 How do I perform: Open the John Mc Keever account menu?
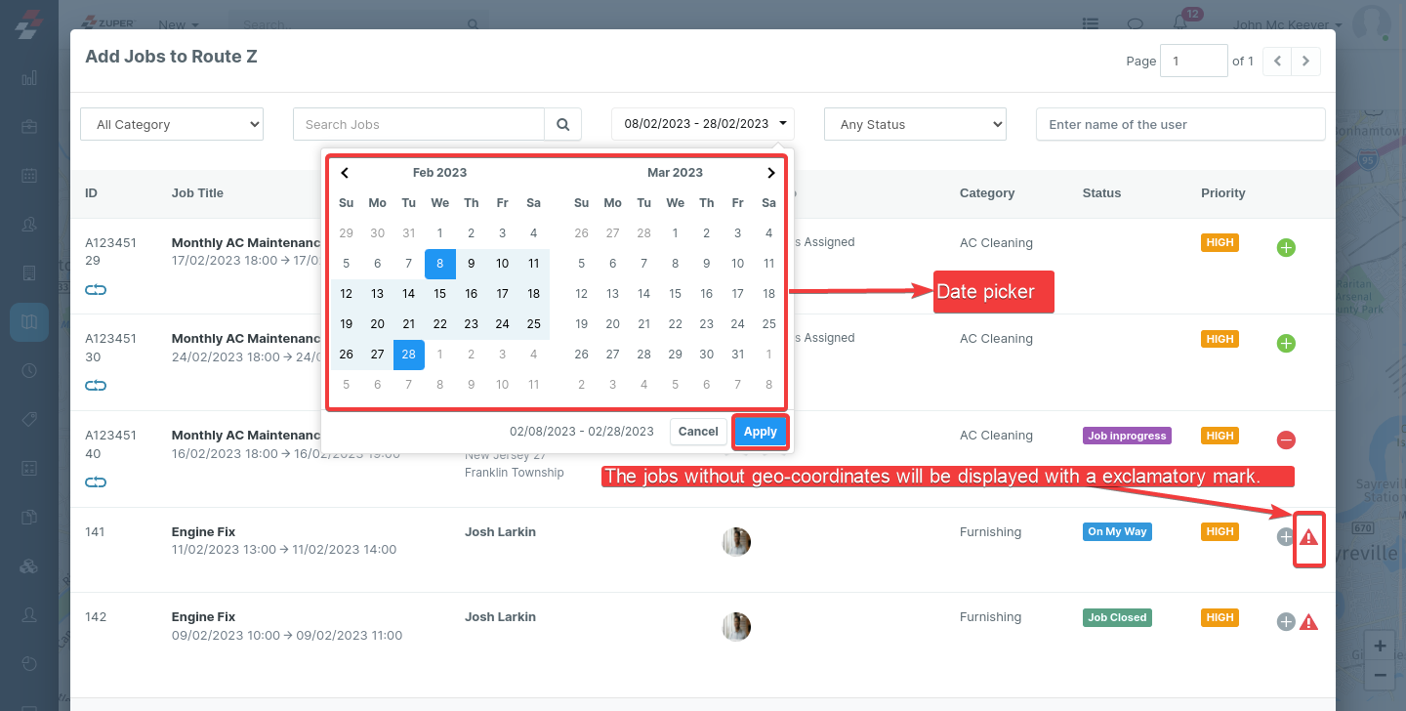pos(1287,24)
